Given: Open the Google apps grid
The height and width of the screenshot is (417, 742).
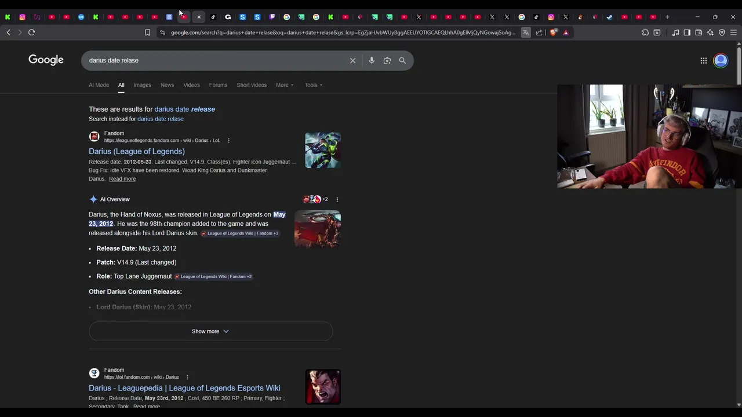Looking at the screenshot, I should coord(703,60).
